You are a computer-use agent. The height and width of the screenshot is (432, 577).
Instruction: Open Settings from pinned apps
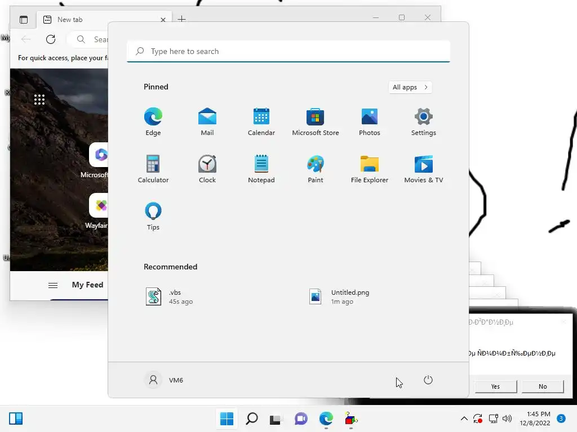[424, 122]
